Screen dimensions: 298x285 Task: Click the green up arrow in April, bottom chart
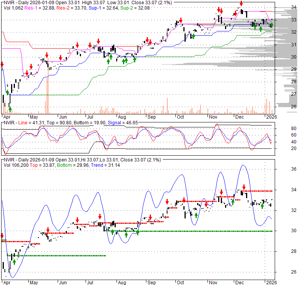click(14, 262)
